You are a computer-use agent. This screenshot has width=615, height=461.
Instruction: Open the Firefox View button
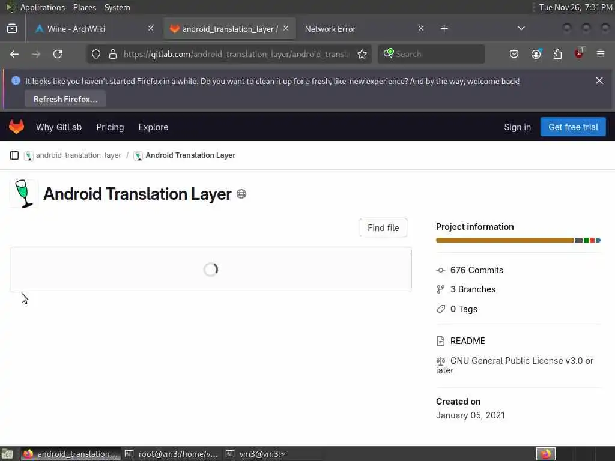tap(12, 29)
